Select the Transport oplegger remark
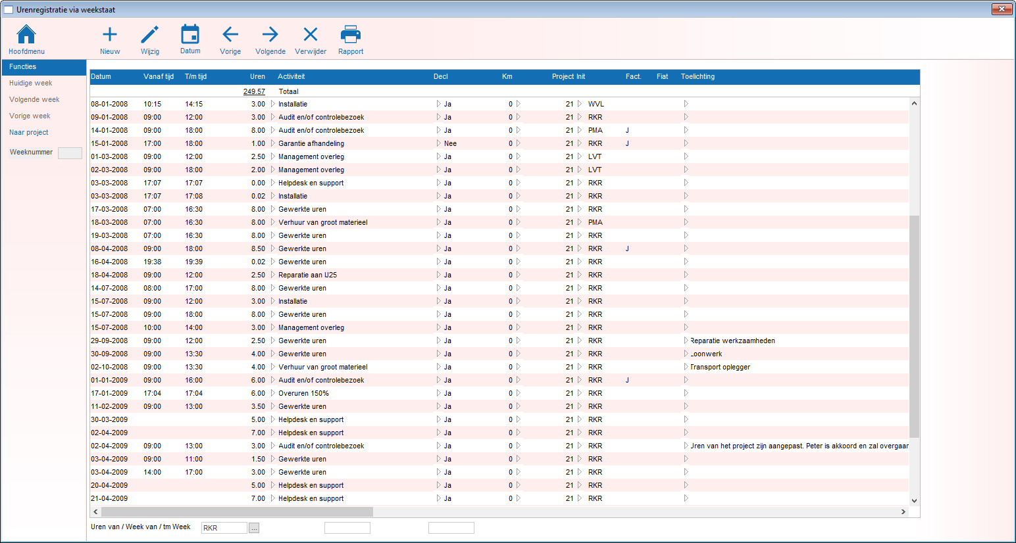 (720, 367)
